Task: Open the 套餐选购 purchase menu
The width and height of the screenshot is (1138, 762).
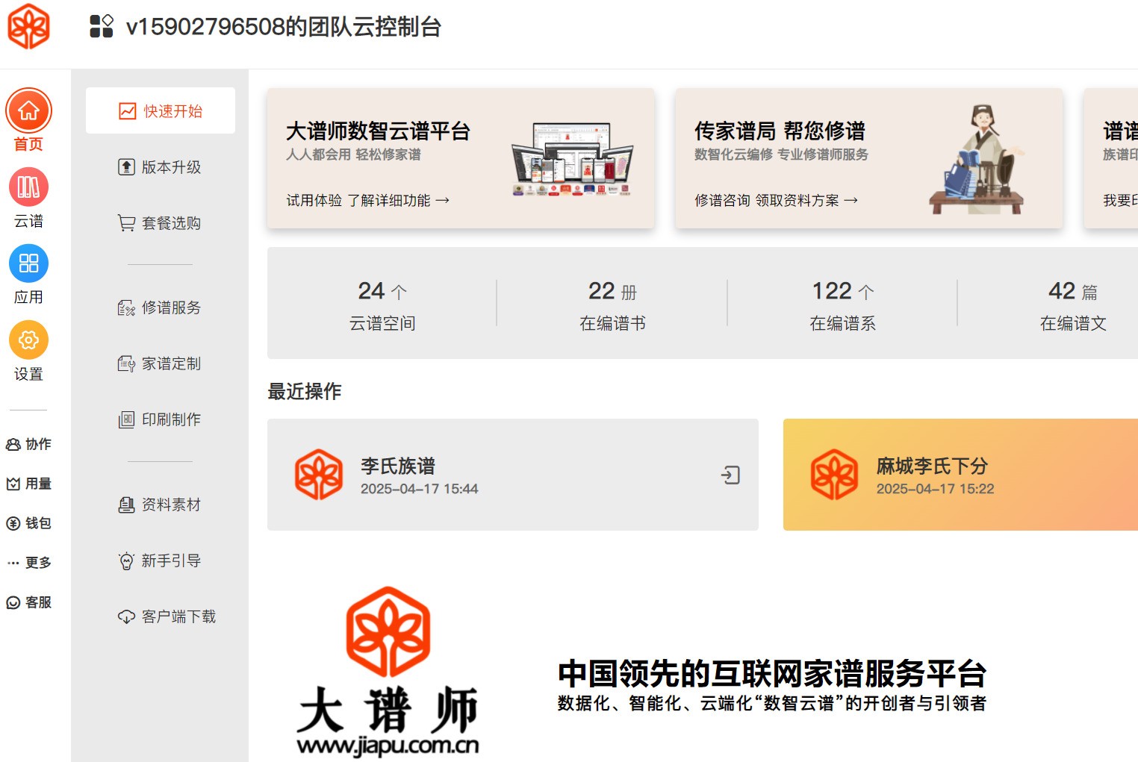Action: click(x=161, y=222)
